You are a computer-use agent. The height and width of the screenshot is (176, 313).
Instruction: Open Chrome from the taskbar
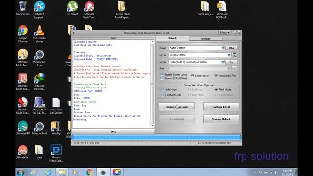tap(89, 172)
